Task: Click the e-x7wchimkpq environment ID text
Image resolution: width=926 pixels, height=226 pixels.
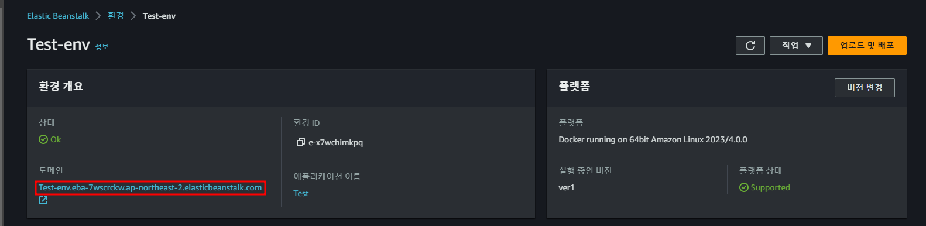Action: [x=336, y=142]
